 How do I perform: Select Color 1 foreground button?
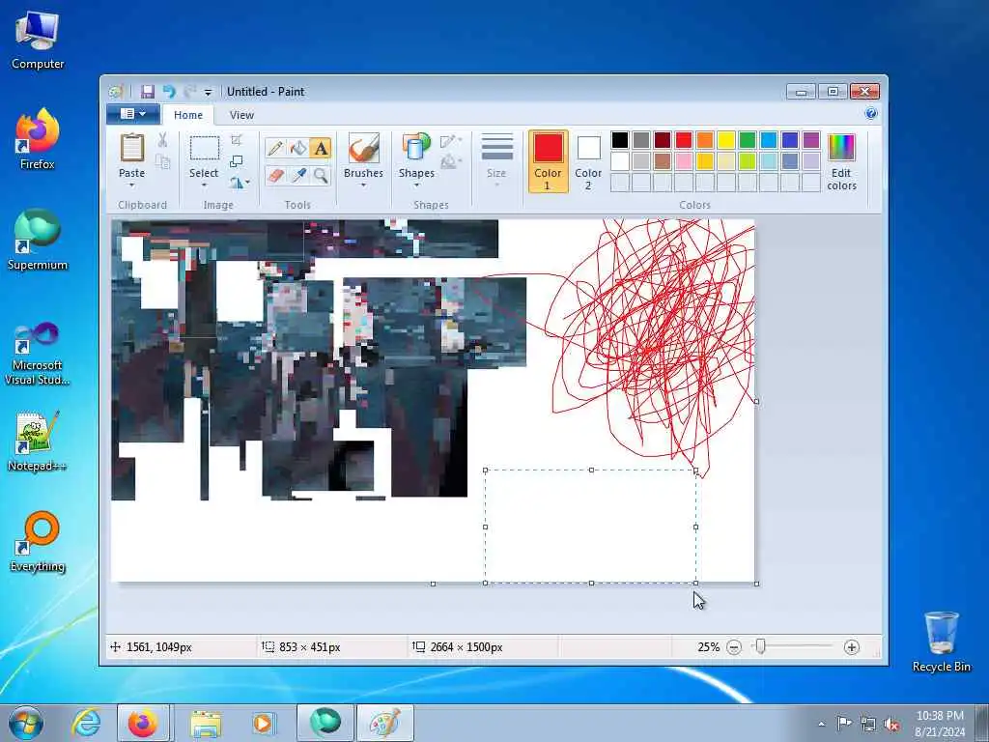548,161
